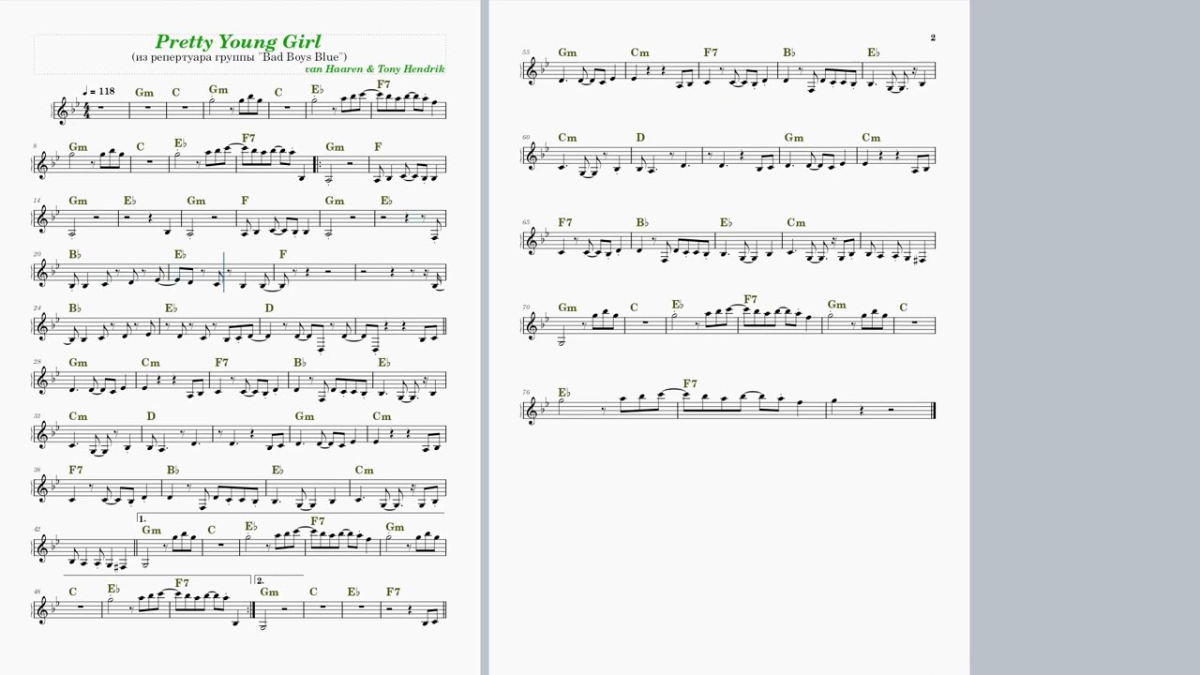Click measure number 55 atop page two
1200x675 pixels.
pos(526,52)
